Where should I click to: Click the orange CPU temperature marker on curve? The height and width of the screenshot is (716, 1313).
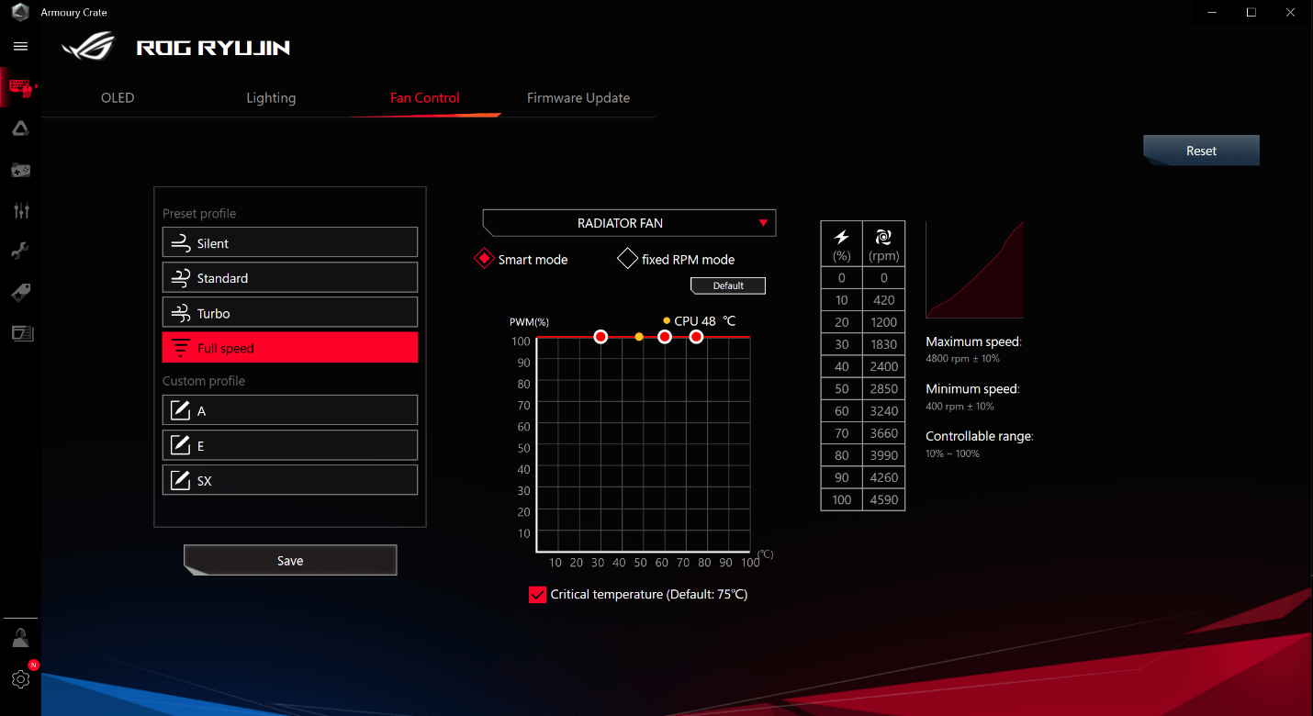click(x=639, y=337)
